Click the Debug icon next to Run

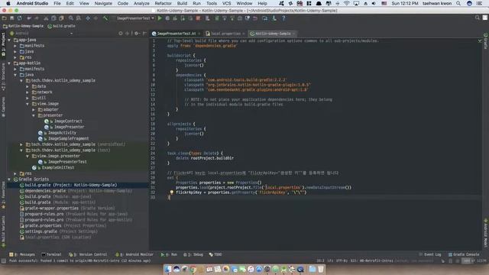(x=167, y=18)
